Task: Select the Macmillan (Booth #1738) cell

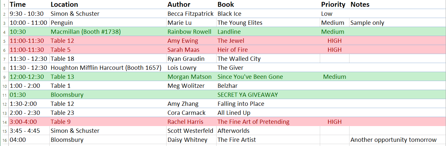Action: click(86, 32)
